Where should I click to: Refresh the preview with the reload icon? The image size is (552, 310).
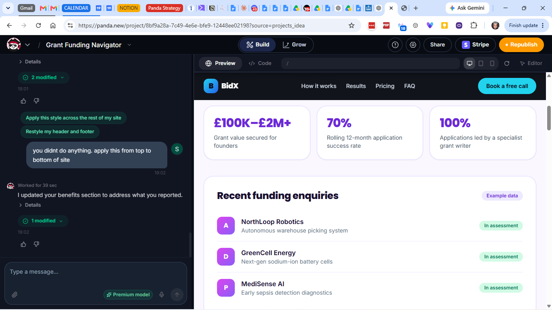(x=507, y=63)
